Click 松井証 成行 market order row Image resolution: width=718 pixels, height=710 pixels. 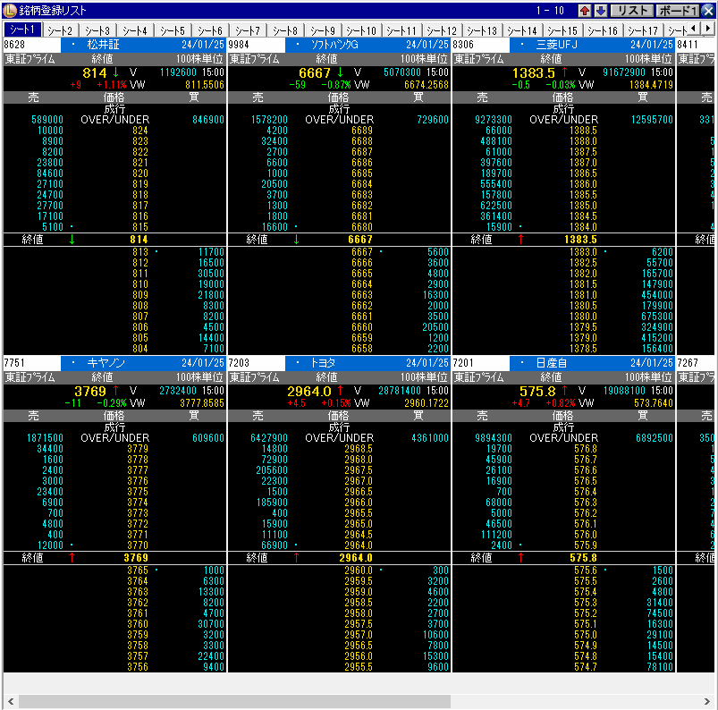(x=114, y=109)
